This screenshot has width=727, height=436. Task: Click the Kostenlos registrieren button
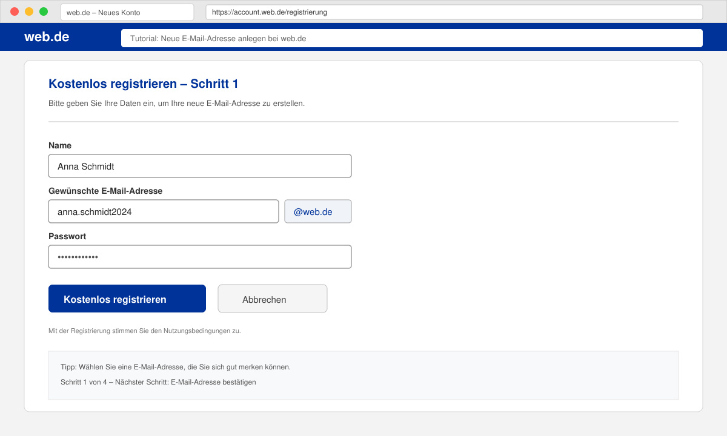pos(127,299)
